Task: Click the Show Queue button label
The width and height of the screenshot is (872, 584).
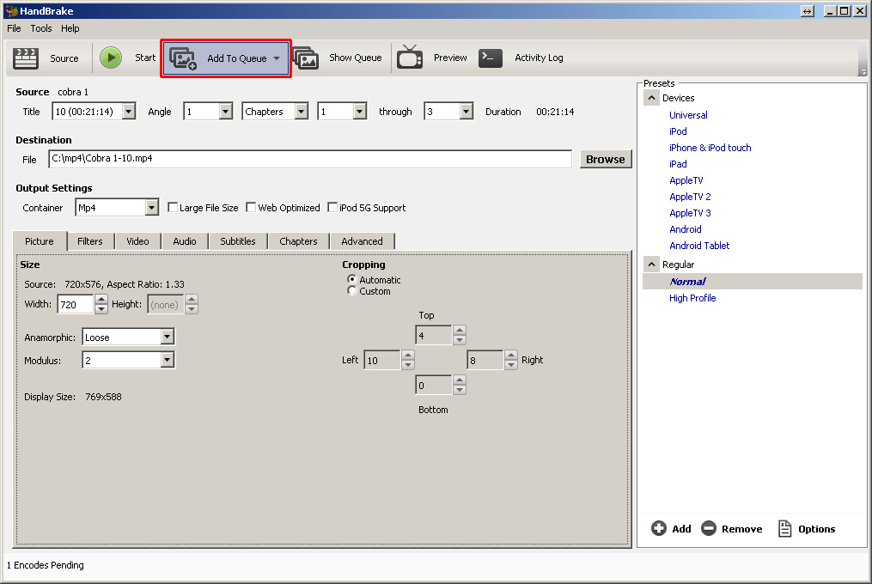Action: (x=356, y=58)
